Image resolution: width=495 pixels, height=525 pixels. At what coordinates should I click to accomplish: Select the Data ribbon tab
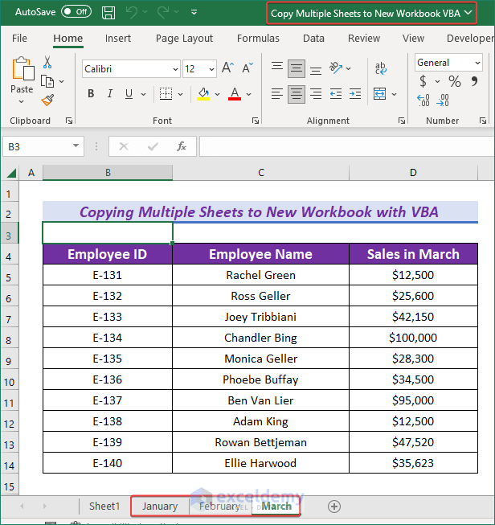point(313,38)
